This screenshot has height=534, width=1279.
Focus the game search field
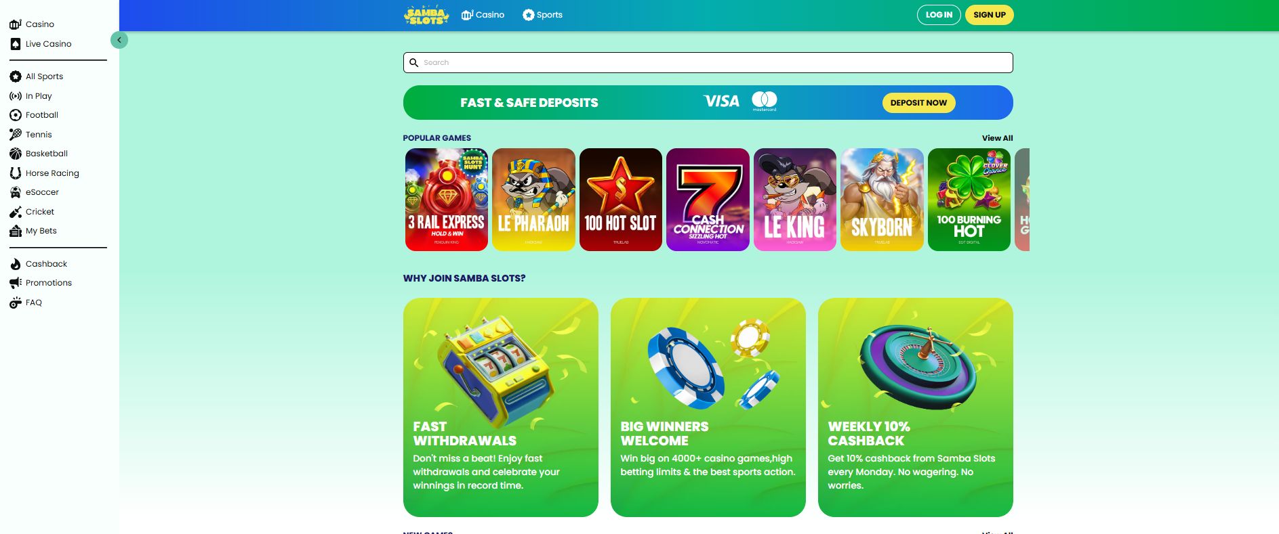(x=708, y=62)
